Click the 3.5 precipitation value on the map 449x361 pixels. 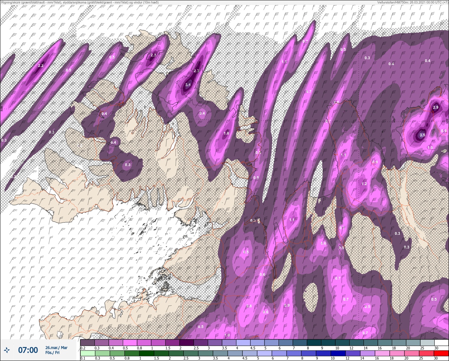tap(422, 135)
